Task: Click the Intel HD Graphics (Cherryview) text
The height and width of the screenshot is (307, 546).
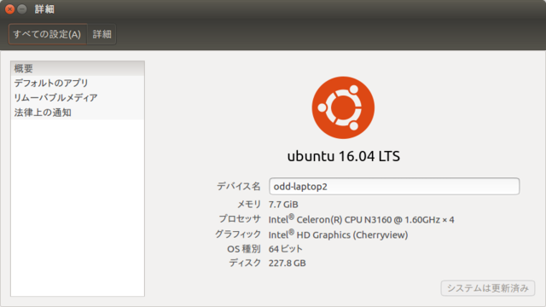Action: 338,235
